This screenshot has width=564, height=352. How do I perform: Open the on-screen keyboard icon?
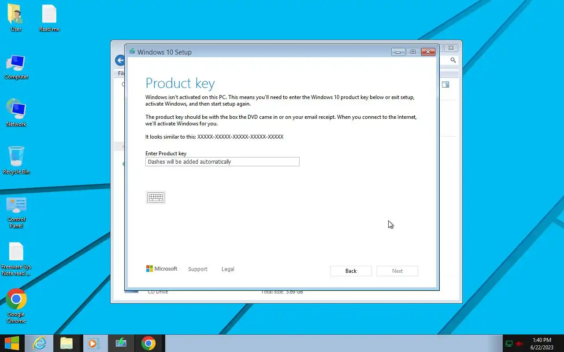tap(156, 198)
